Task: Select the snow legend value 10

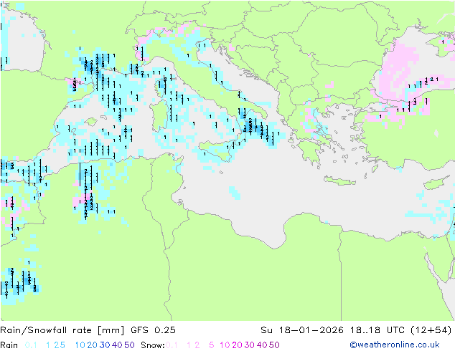Action: coord(225,345)
